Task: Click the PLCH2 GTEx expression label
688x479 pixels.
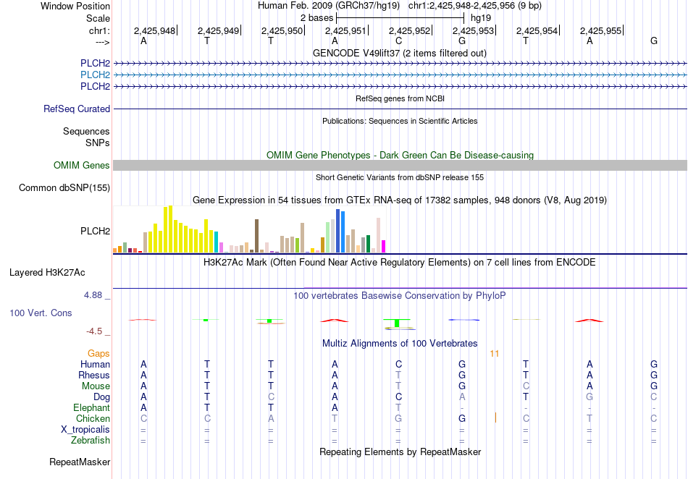Action: click(95, 231)
